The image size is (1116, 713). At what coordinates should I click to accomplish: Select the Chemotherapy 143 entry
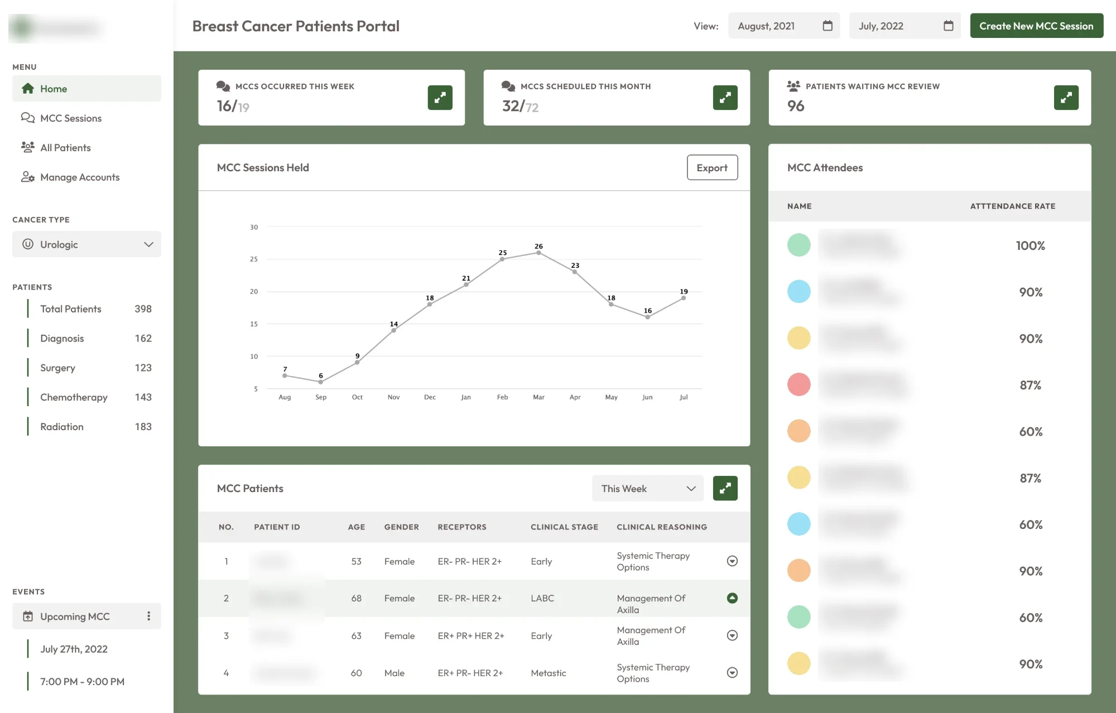click(90, 397)
